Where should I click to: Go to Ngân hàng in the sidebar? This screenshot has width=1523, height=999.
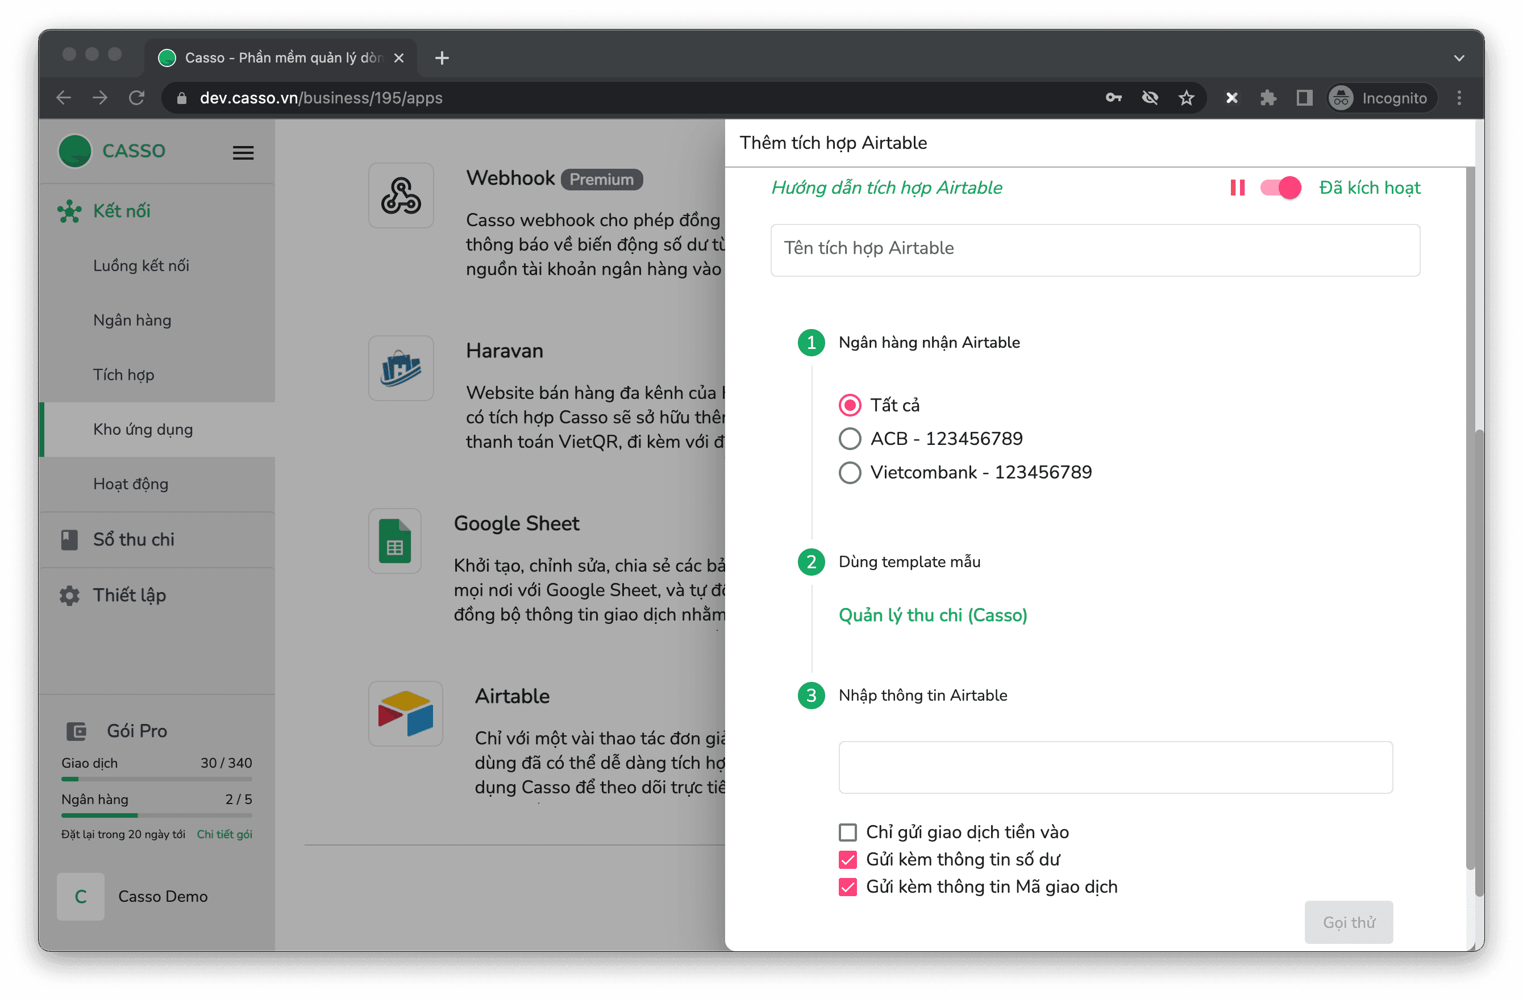click(132, 320)
